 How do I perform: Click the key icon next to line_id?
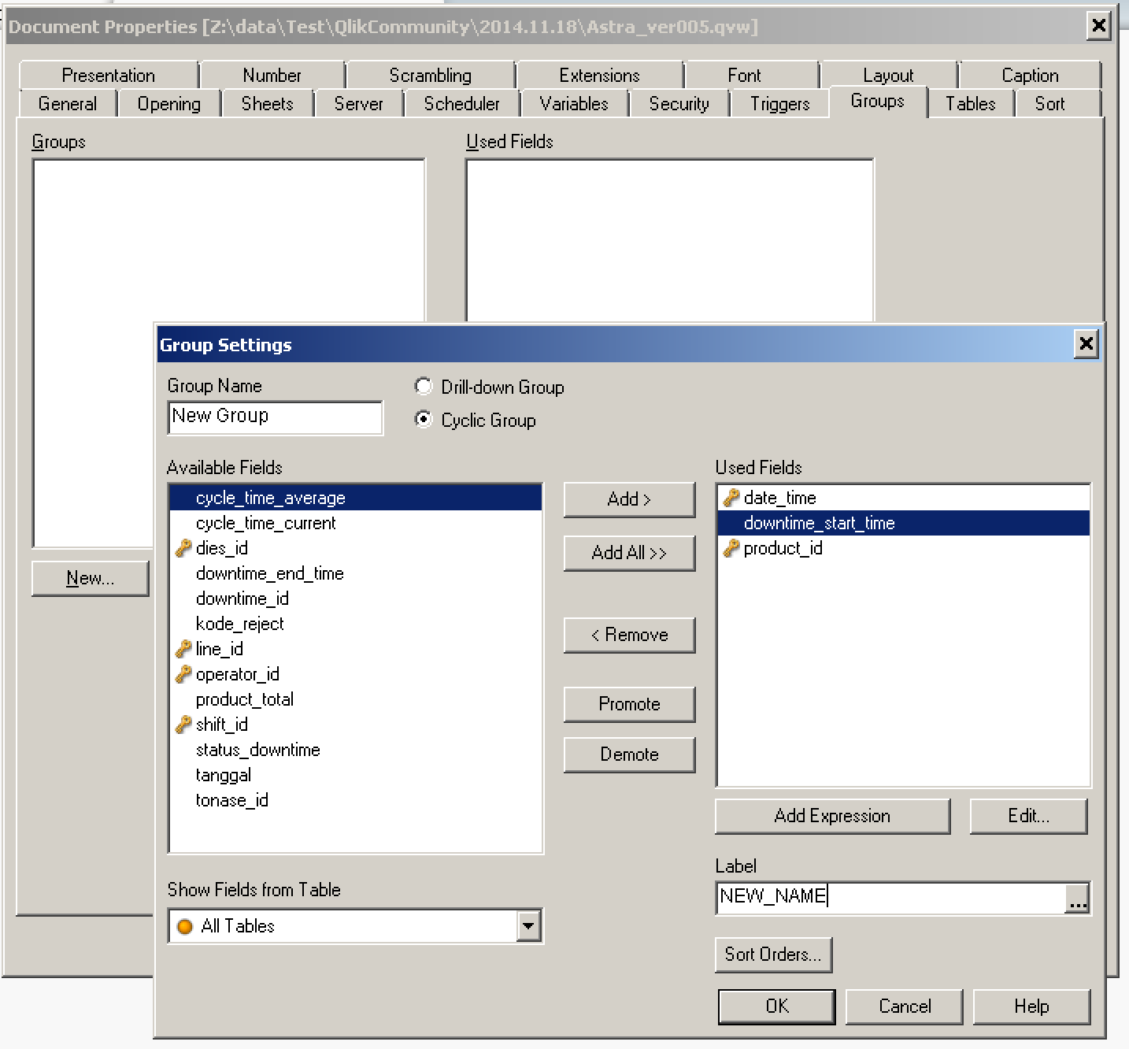(183, 649)
